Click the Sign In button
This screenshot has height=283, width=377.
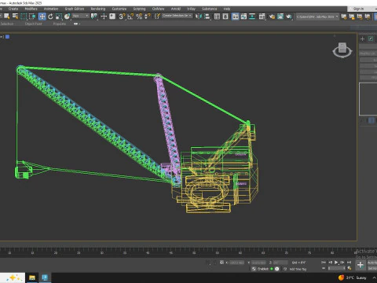click(x=358, y=9)
